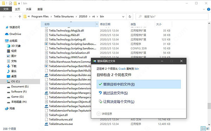Click the TeklaExtensionPackage.Builder.exe icon
Screen dimensions: 211x131
[x=46, y=75]
